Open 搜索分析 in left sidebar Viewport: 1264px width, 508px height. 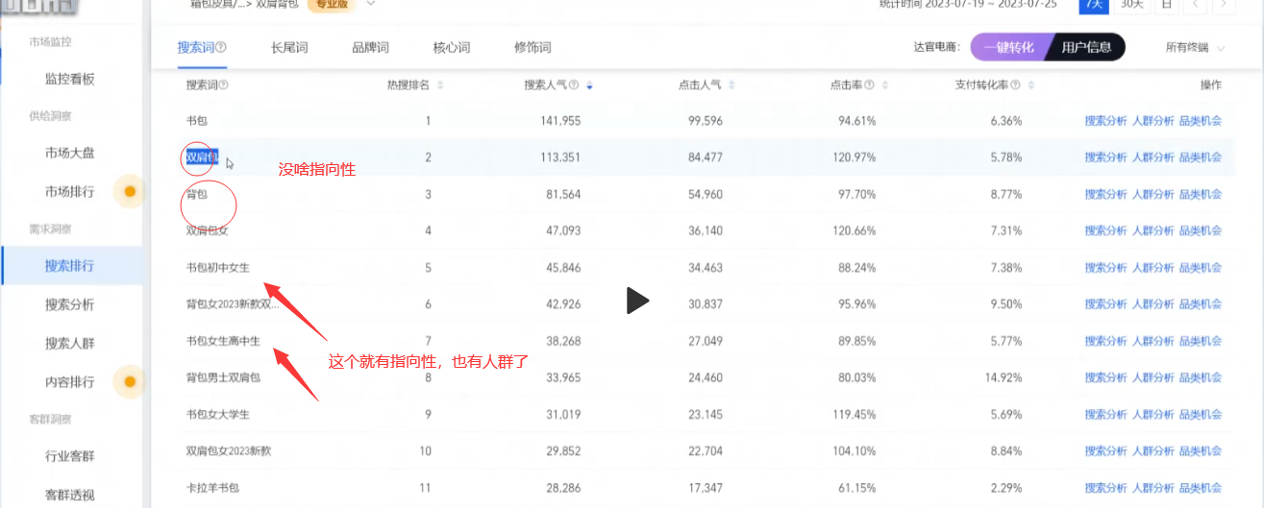click(69, 304)
